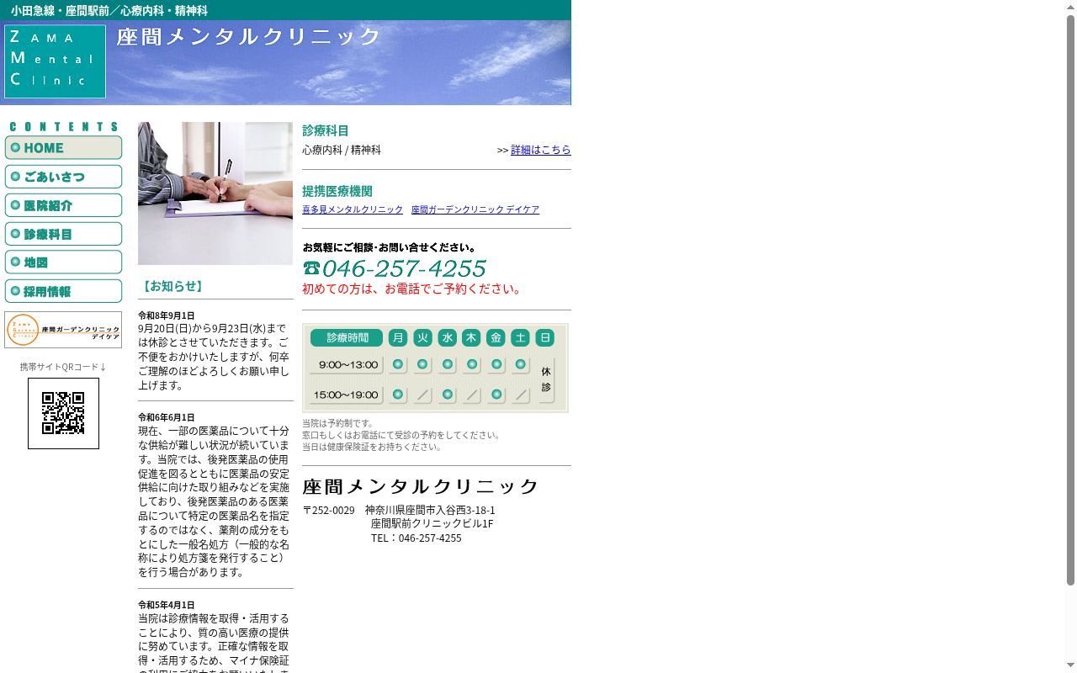
Task: Open the 採用情報 recruitment page
Action: 63,291
